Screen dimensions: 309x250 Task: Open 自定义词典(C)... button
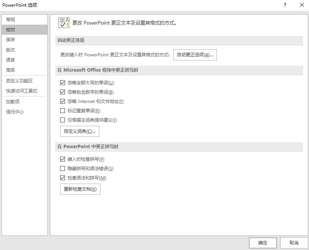(x=79, y=131)
